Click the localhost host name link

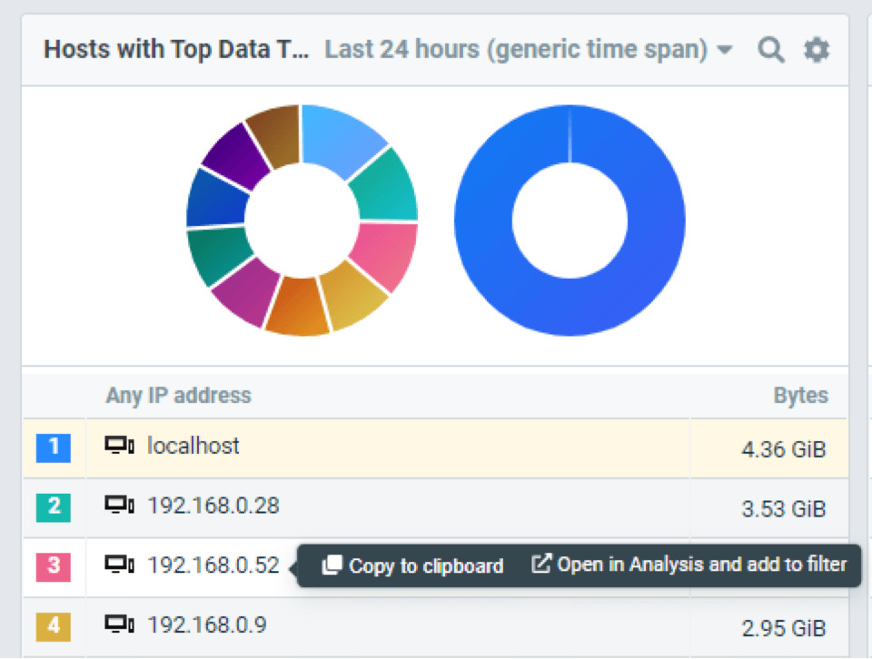[x=193, y=446]
